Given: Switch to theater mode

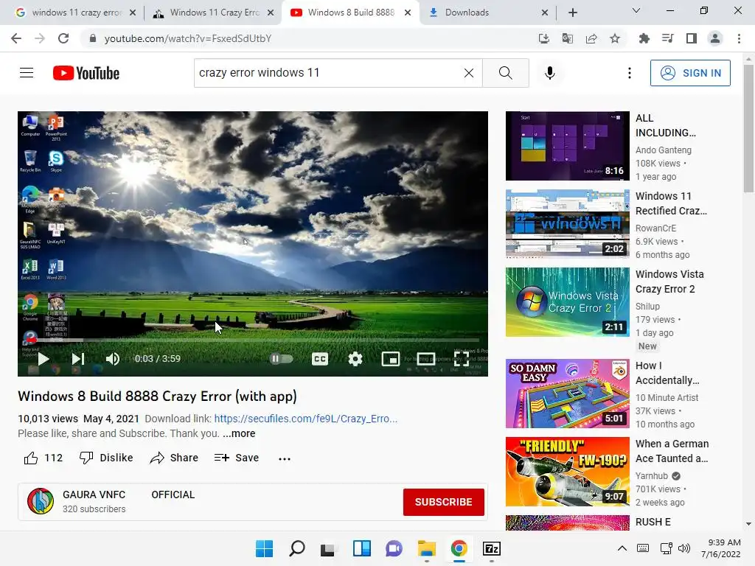Looking at the screenshot, I should point(425,359).
